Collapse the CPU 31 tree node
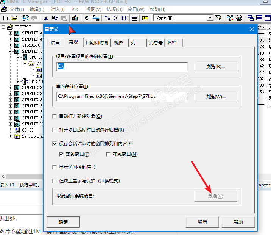Screen dimensions: 271x235 (18, 57)
